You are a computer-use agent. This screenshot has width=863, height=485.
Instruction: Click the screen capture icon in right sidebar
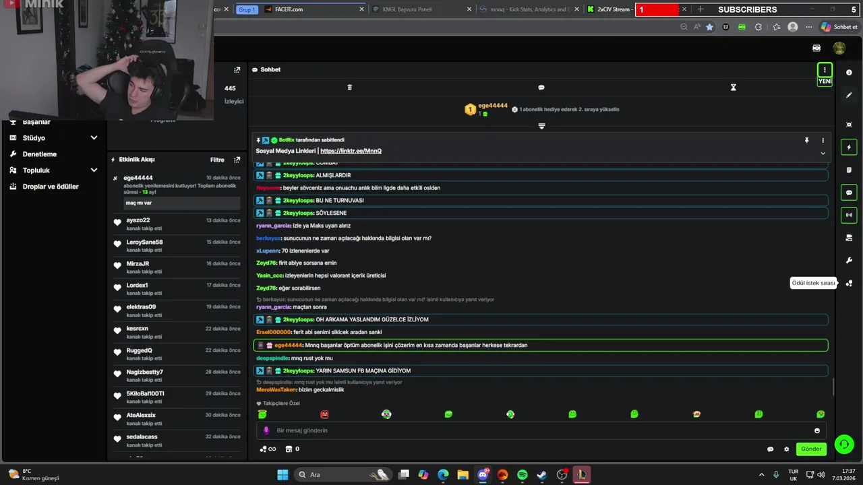(849, 125)
